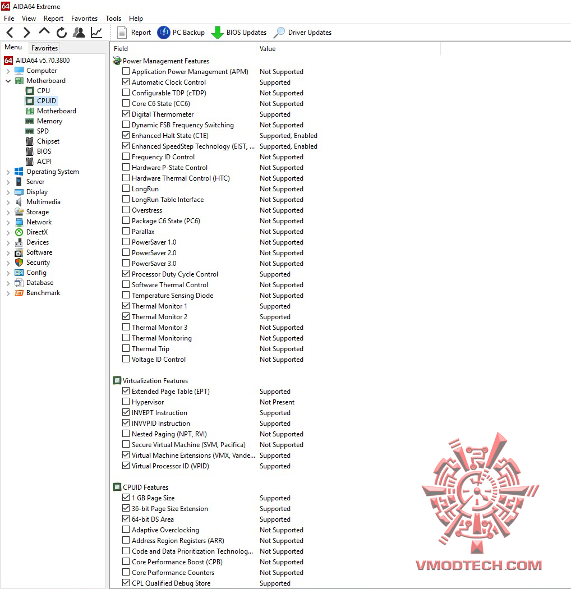
Task: Click the Report document icon
Action: tap(122, 33)
